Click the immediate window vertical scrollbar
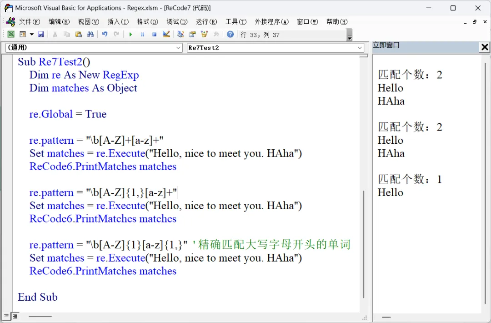 click(486, 183)
